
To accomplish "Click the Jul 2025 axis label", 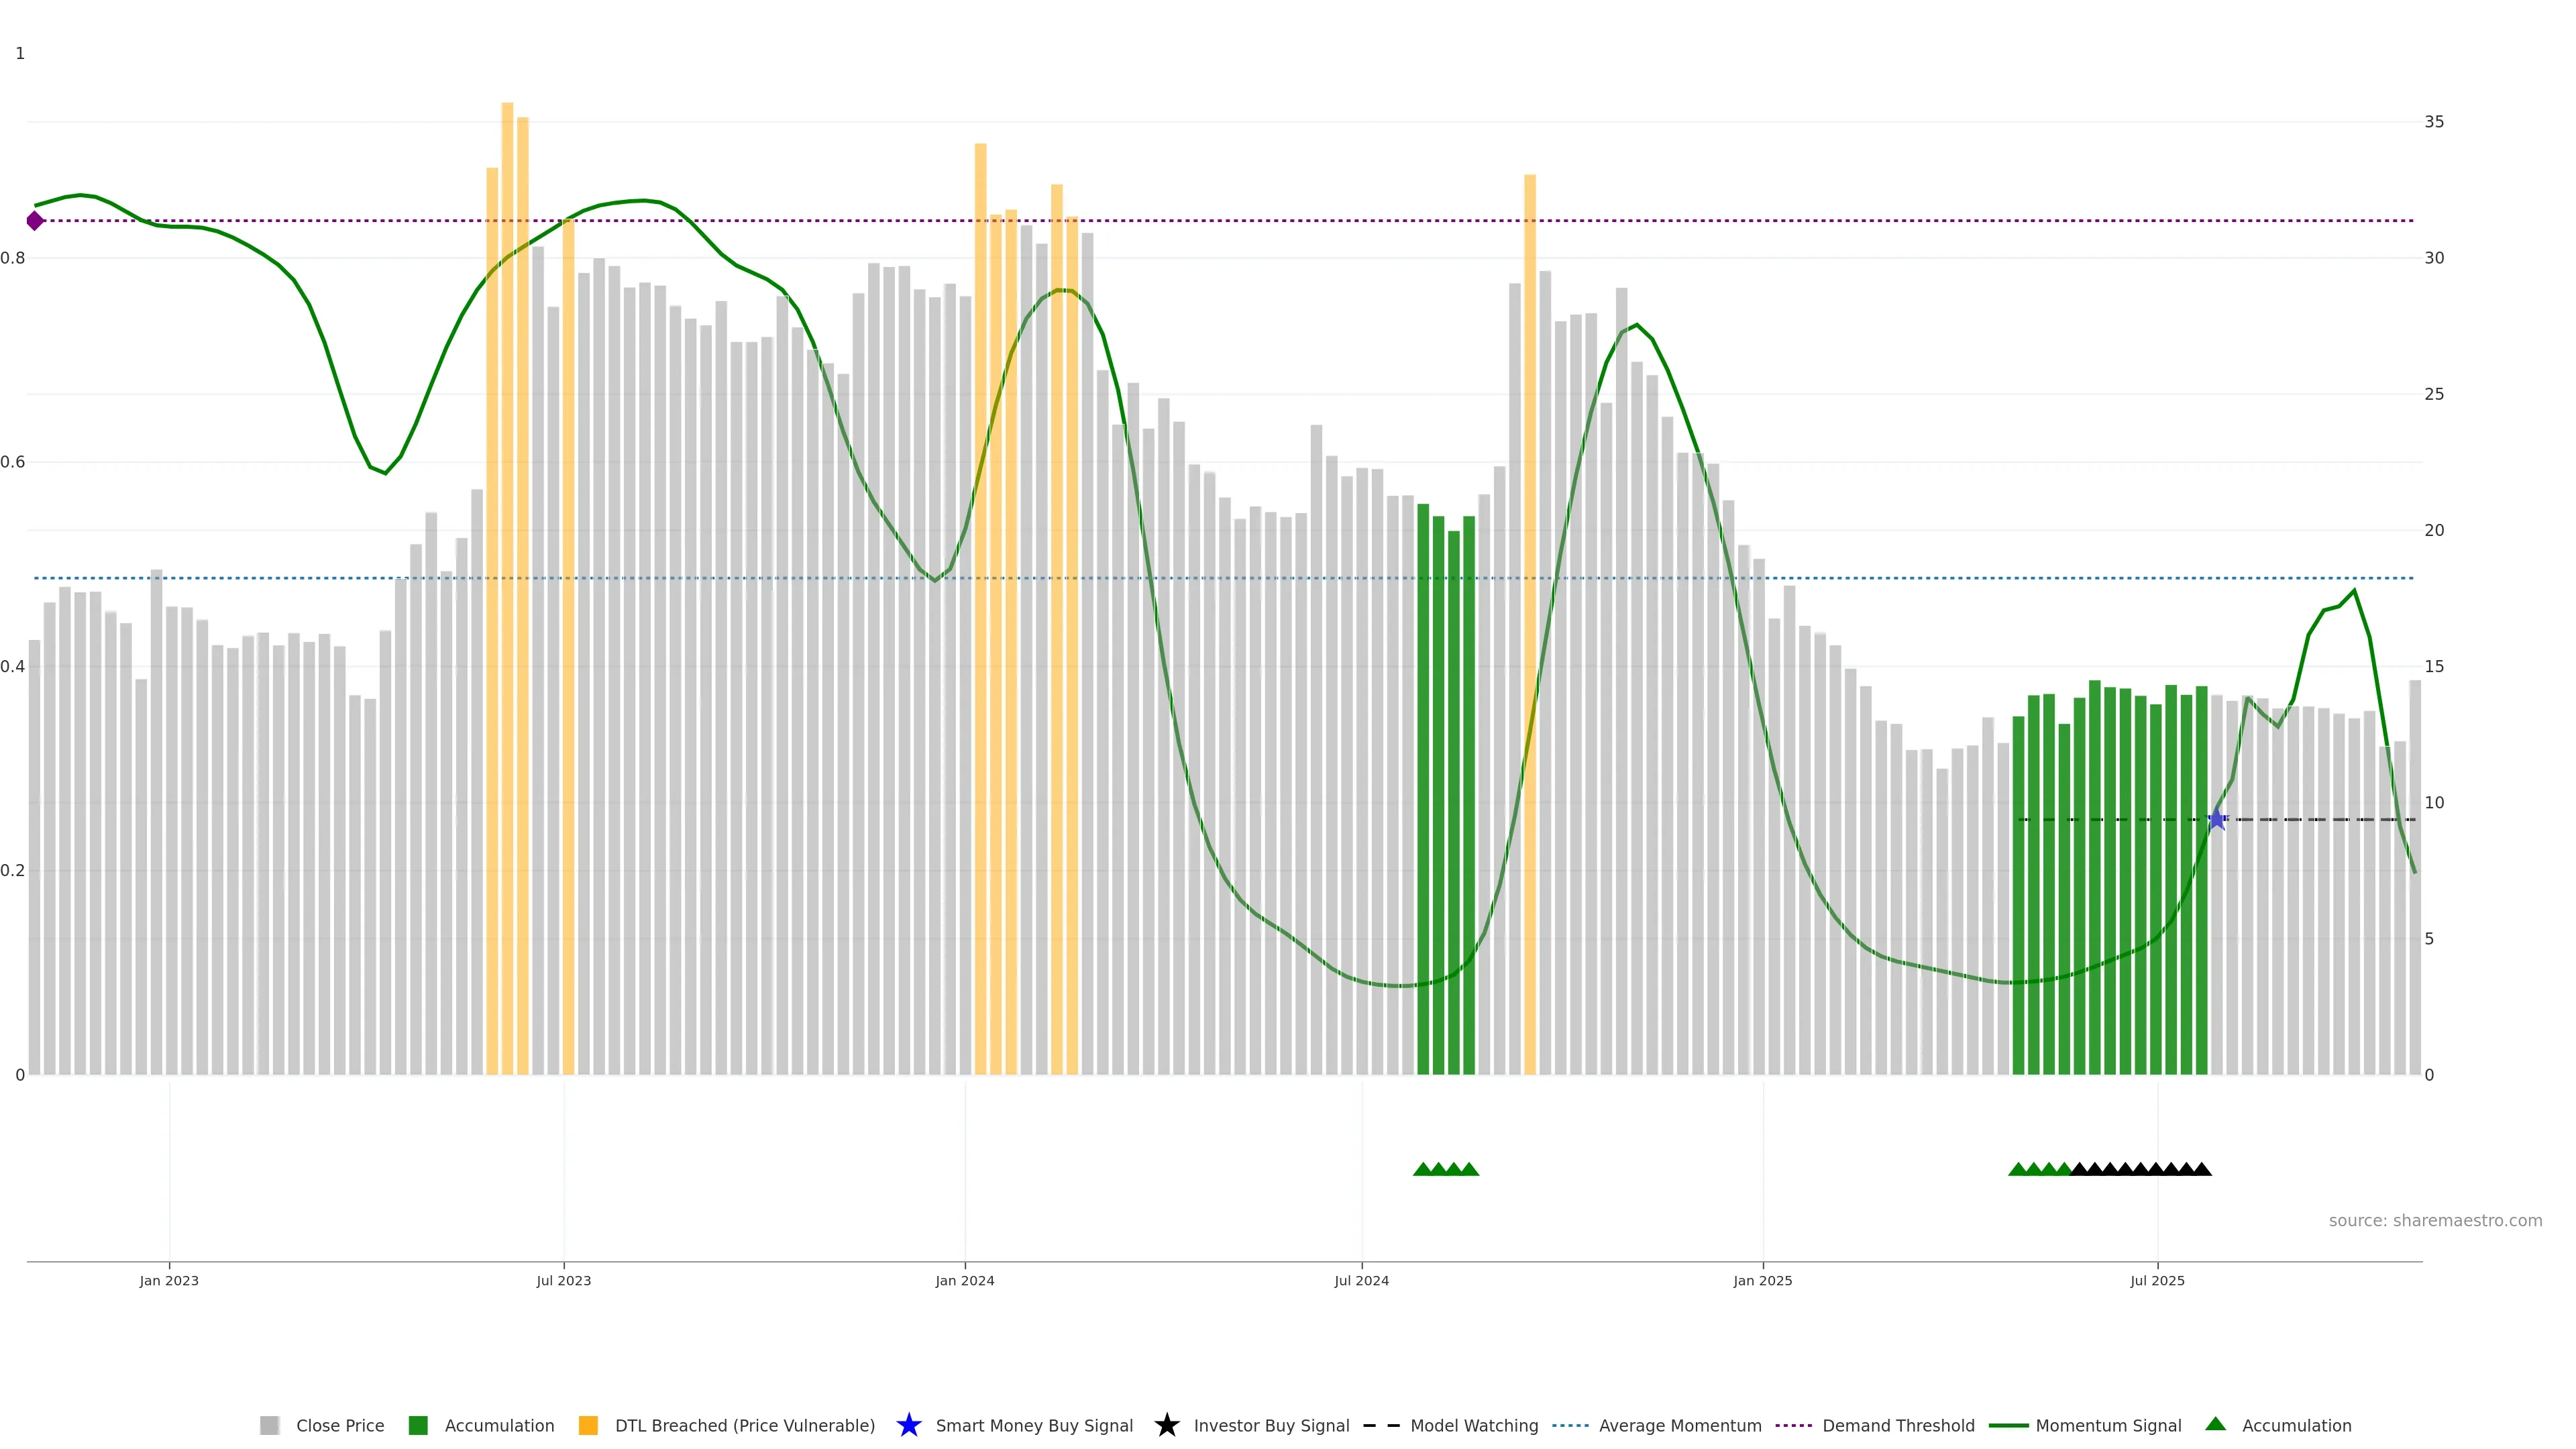I will 2157,1280.
